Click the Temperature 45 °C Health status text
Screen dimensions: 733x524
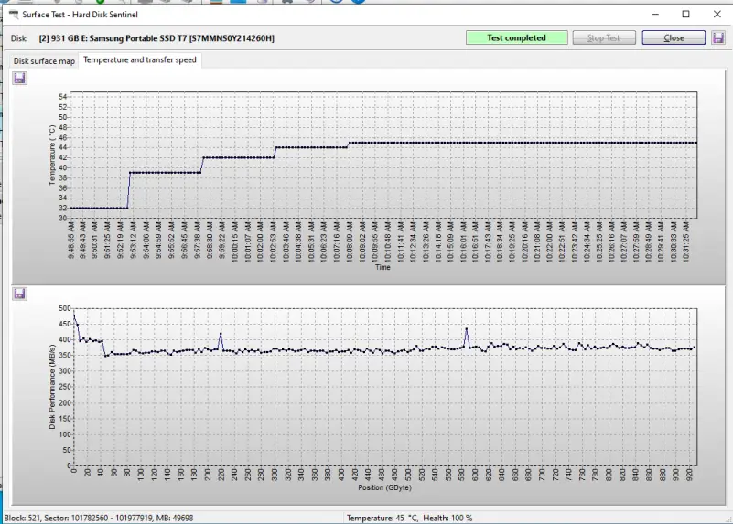409,518
